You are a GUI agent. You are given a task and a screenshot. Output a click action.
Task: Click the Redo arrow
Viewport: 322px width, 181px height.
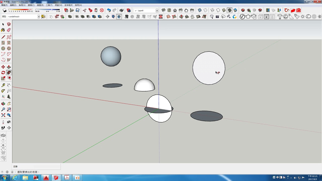click(x=114, y=10)
